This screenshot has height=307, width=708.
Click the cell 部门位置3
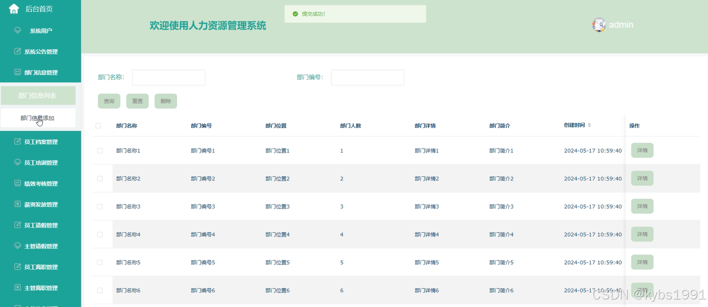pos(277,206)
